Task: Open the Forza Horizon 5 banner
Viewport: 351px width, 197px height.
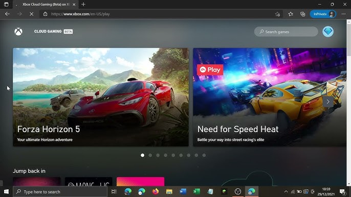Action: coord(101,97)
